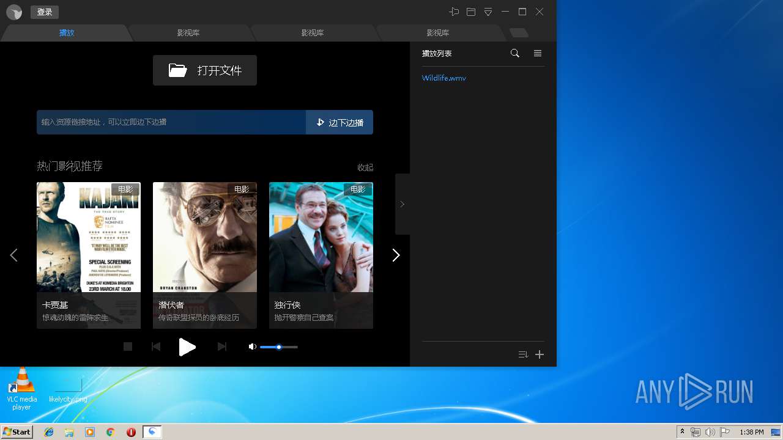Screen dimensions: 783x440
Task: Skip to the previous track
Action: pos(156,346)
